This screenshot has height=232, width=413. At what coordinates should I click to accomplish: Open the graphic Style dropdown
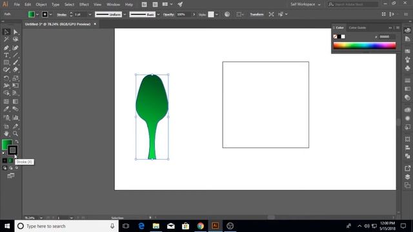tap(217, 14)
